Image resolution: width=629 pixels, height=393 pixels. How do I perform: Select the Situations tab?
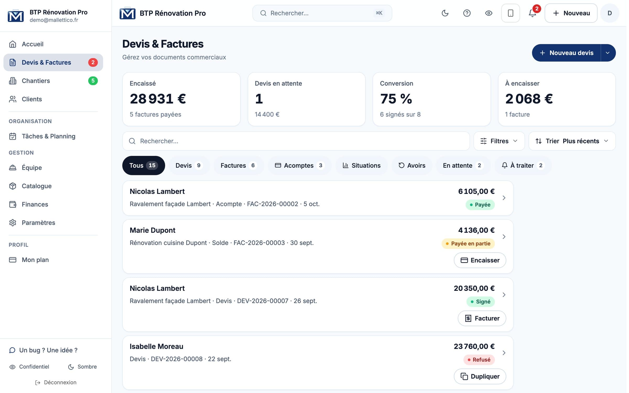[x=361, y=166]
